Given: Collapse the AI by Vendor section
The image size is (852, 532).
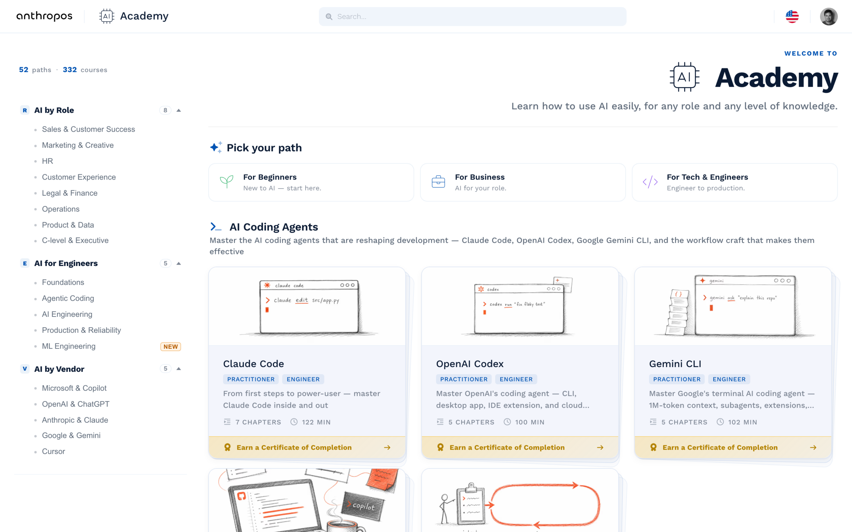Looking at the screenshot, I should tap(178, 369).
